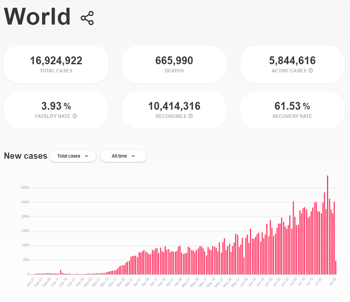Click the help icon beside Fatality Rate
Image resolution: width=350 pixels, height=302 pixels.
tap(74, 116)
